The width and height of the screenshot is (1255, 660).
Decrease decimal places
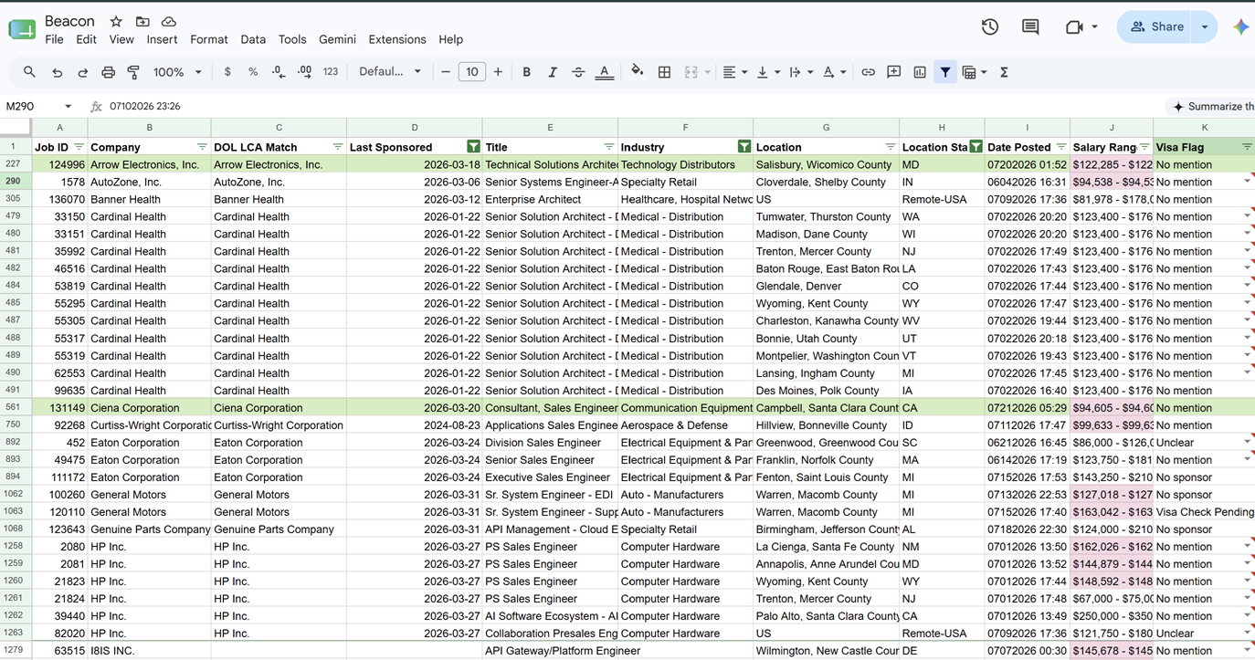coord(279,72)
